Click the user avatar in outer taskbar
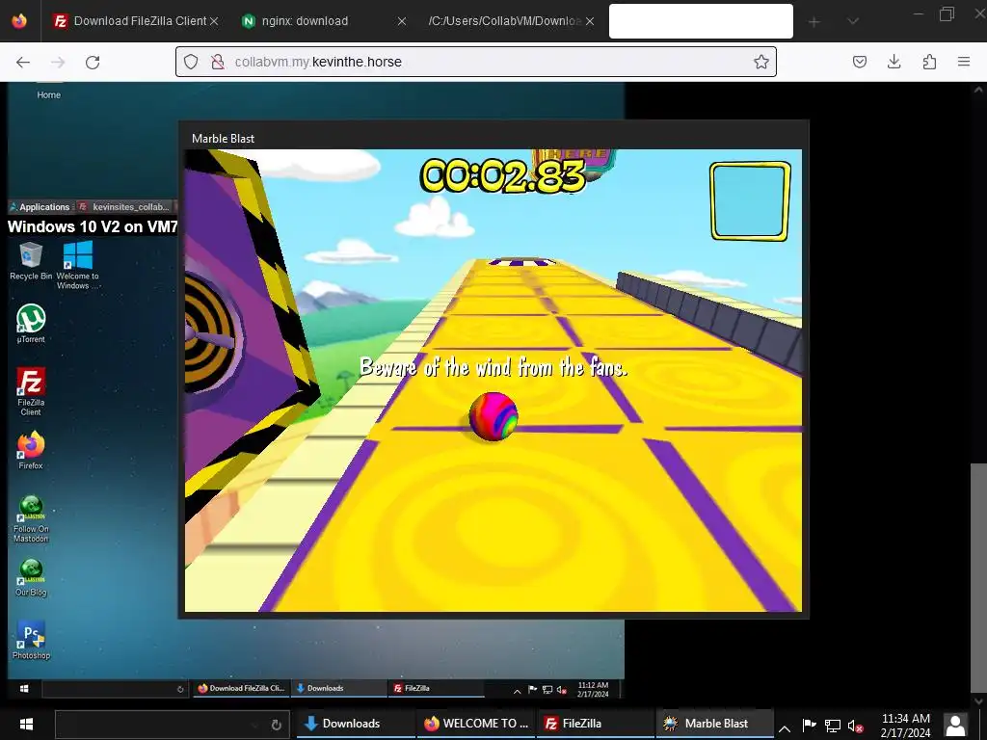This screenshot has width=987, height=740. (955, 725)
